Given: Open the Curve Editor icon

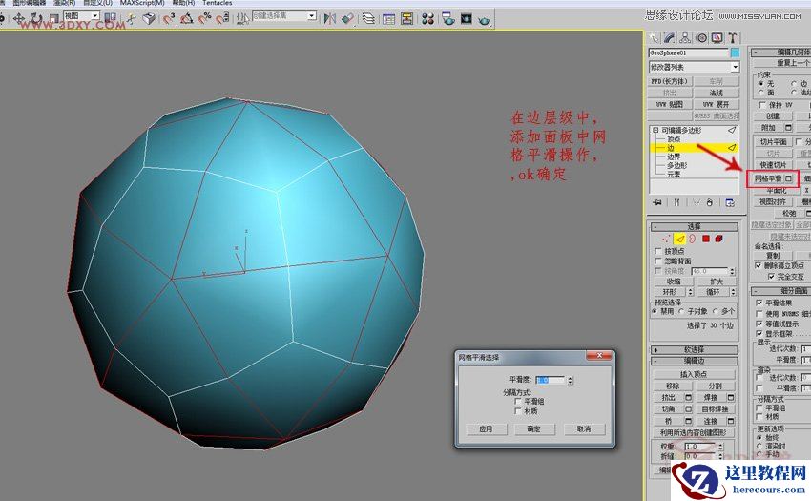Looking at the screenshot, I should coord(388,19).
